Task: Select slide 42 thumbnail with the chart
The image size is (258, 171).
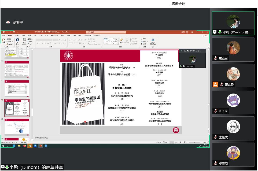Action: (x=17, y=127)
